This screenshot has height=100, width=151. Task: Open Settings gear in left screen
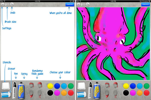click(x=3, y=5)
